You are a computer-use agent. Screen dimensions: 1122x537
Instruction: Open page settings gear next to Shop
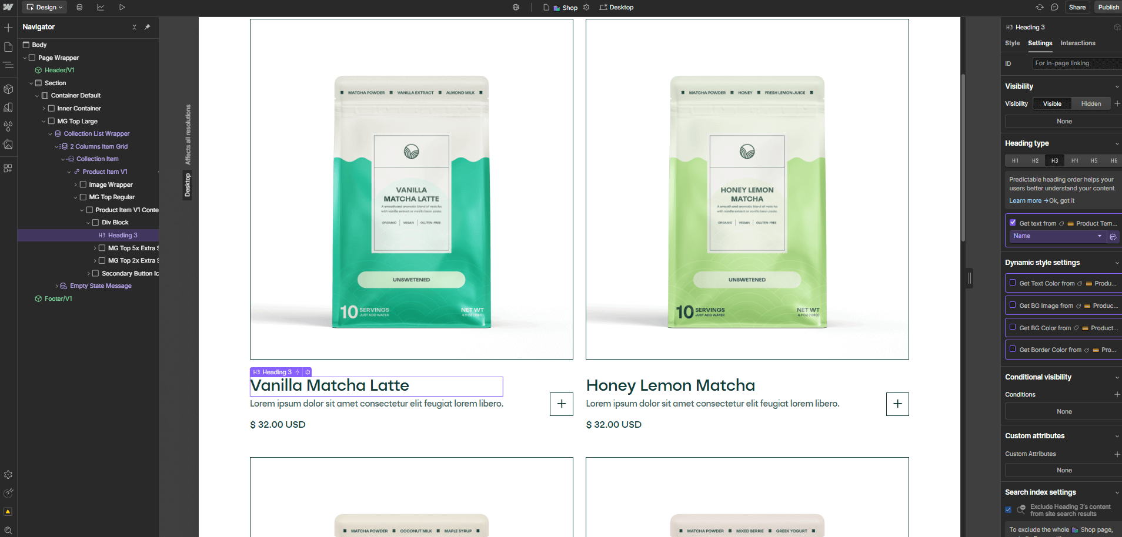tap(586, 7)
